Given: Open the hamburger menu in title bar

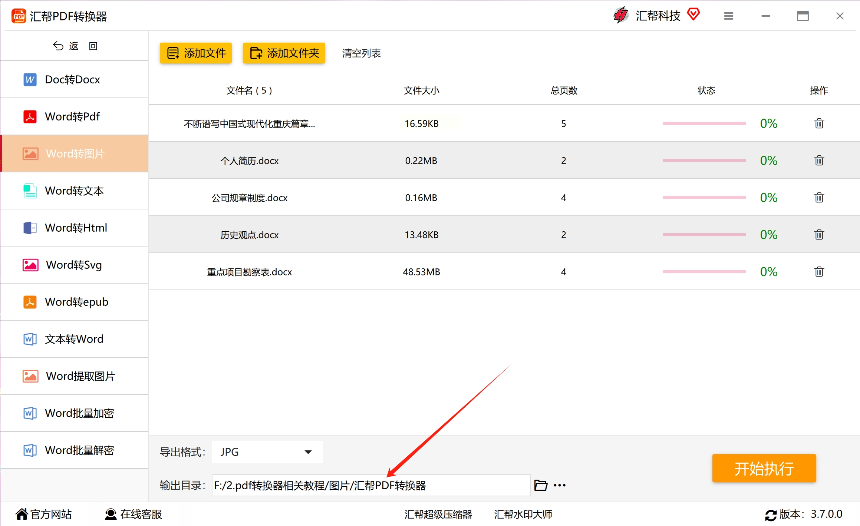Looking at the screenshot, I should tap(728, 16).
